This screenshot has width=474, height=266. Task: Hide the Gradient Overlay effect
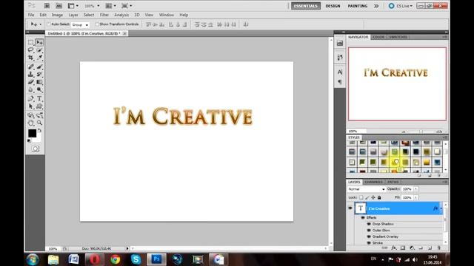[369, 236]
